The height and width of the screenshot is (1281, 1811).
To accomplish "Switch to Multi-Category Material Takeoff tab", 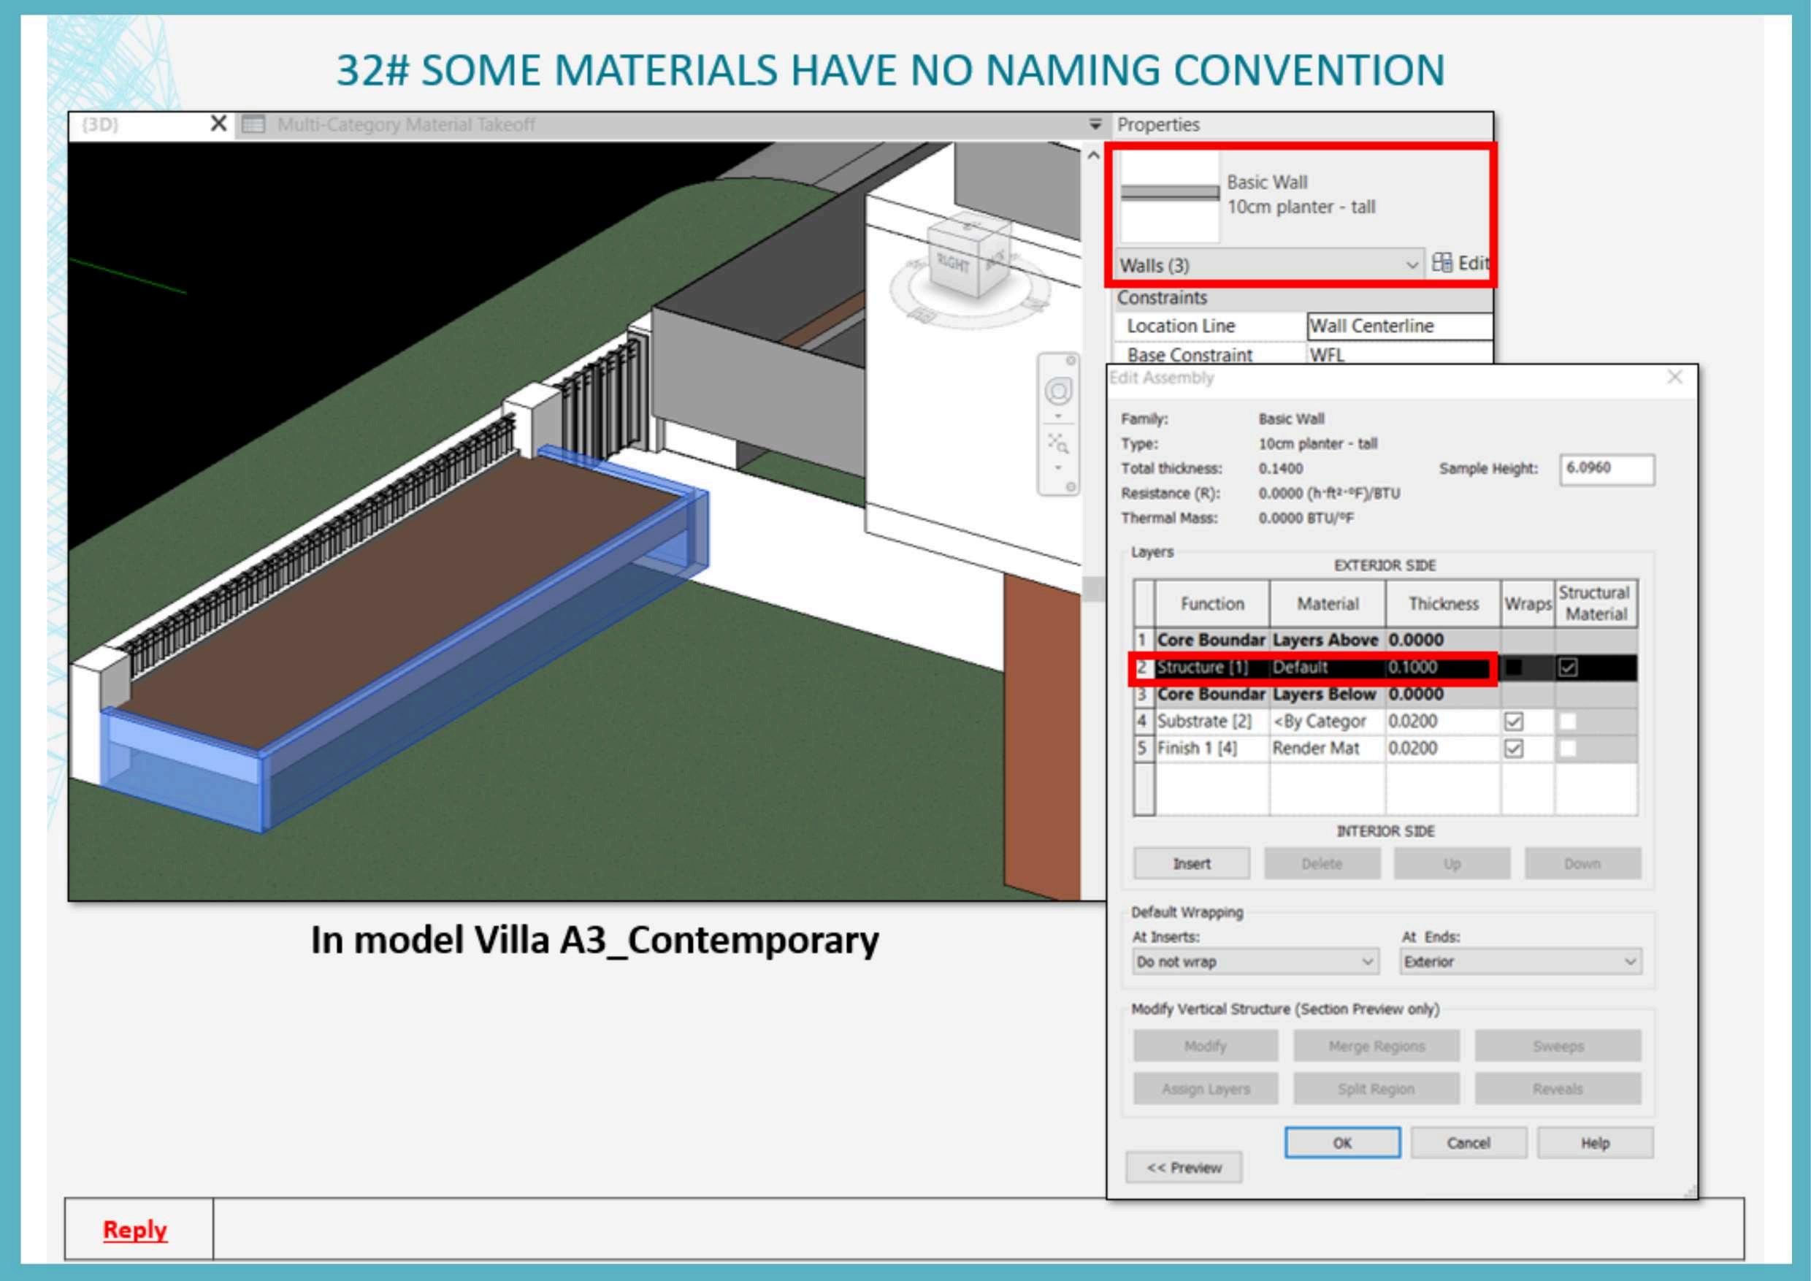I will click(406, 125).
